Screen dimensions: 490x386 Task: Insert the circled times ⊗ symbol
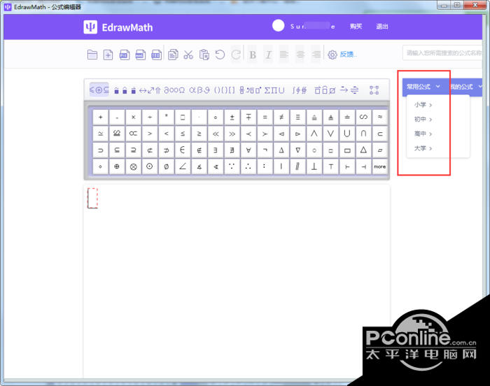[134, 166]
